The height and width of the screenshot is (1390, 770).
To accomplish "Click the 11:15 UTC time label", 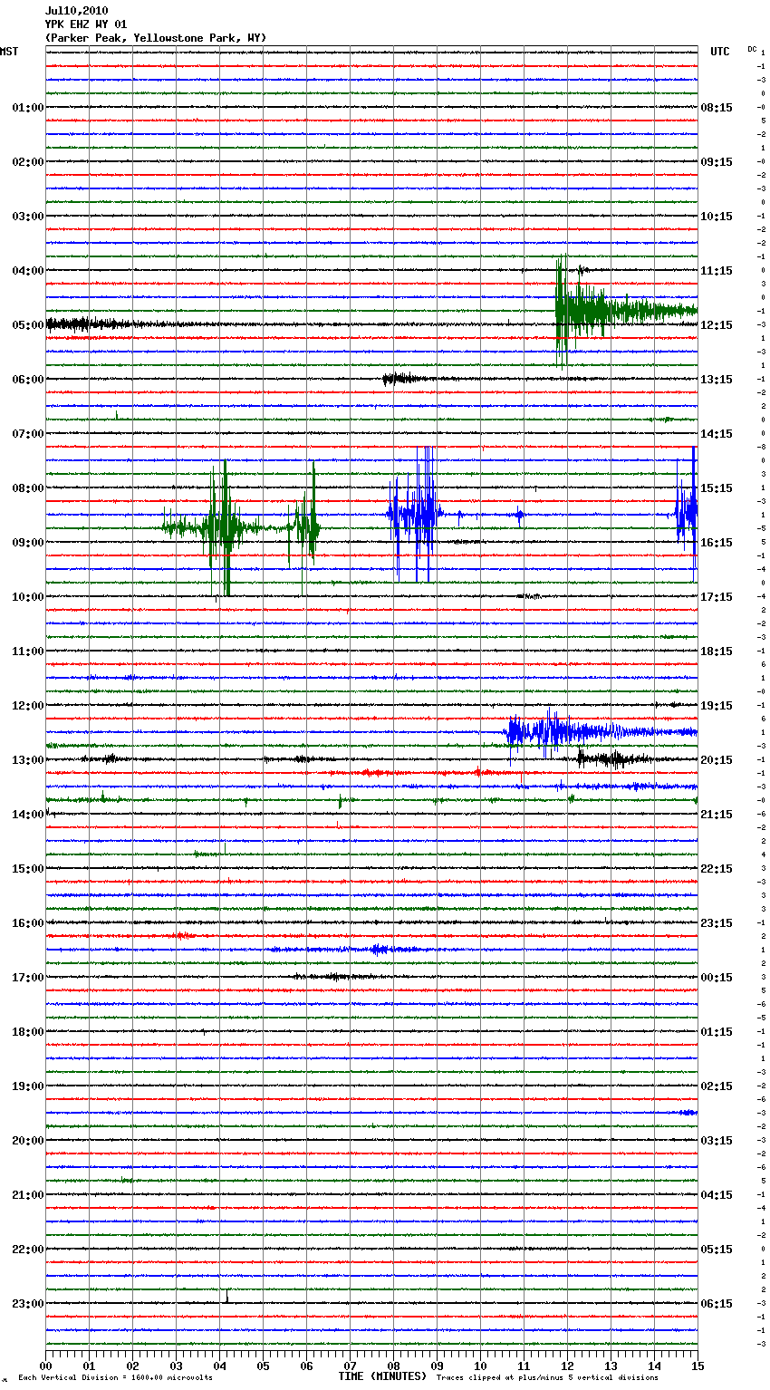I will 717,271.
